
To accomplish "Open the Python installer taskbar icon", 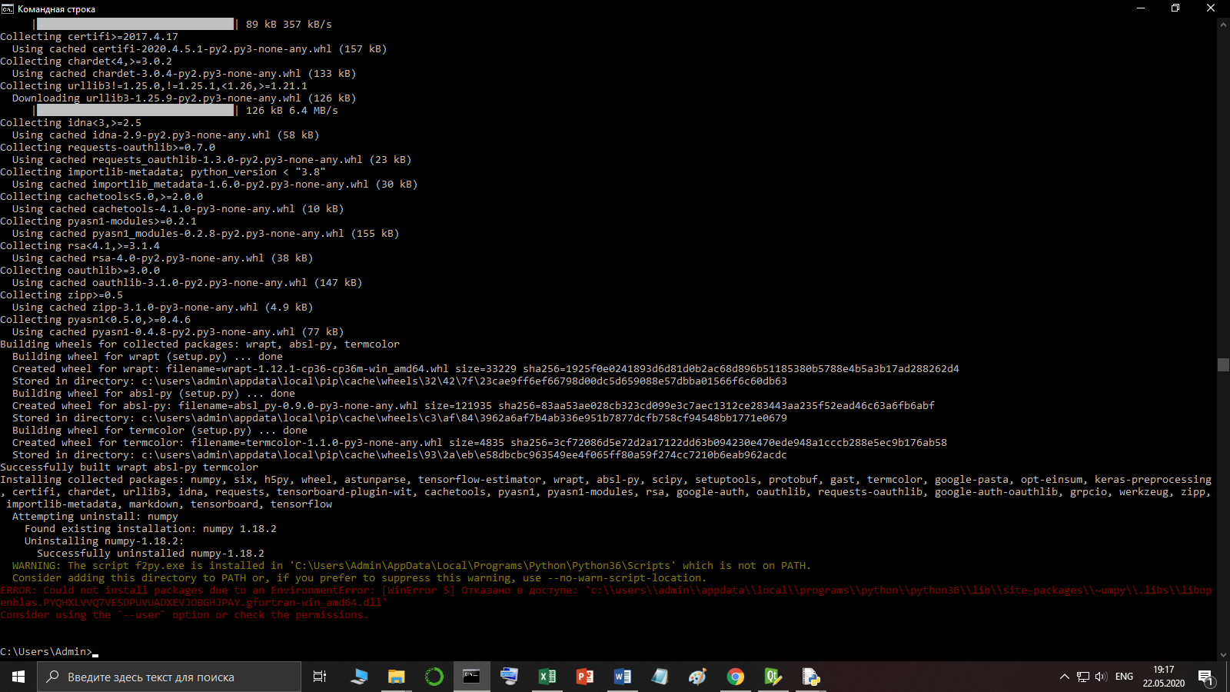I will [810, 677].
